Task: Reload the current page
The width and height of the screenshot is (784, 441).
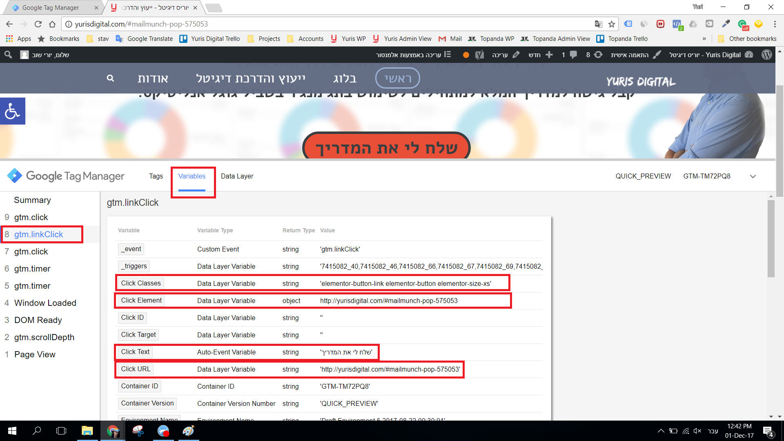Action: 38,24
